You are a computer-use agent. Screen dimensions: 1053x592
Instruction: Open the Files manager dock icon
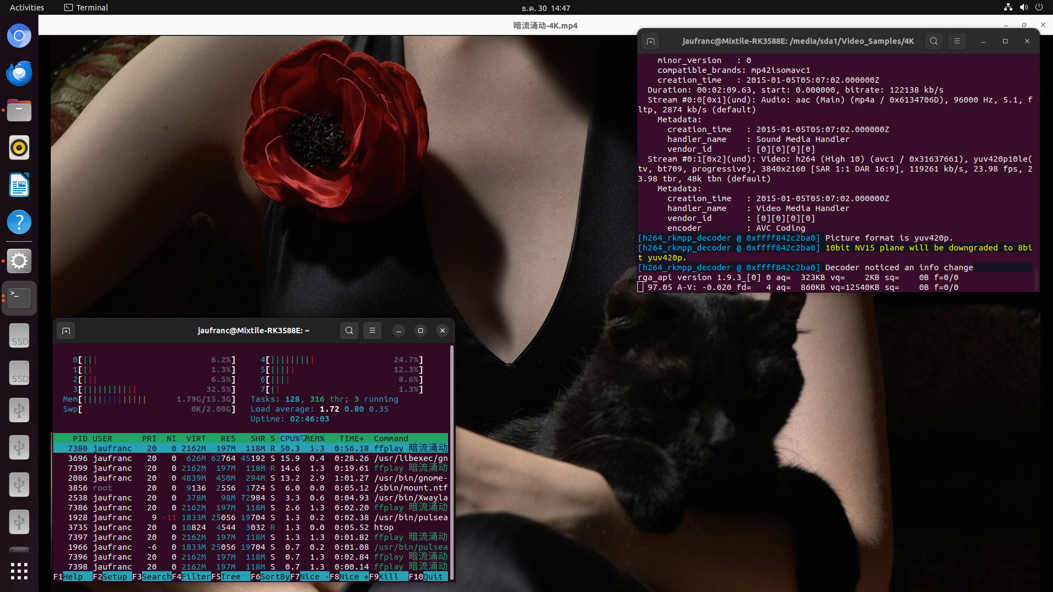tap(19, 111)
